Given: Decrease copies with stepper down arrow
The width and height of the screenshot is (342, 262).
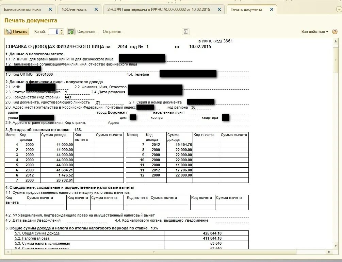Looking at the screenshot, I should (62, 33).
